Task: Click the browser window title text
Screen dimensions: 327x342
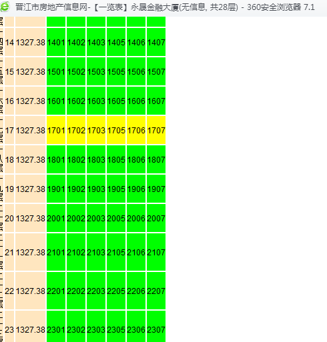Action: point(165,7)
